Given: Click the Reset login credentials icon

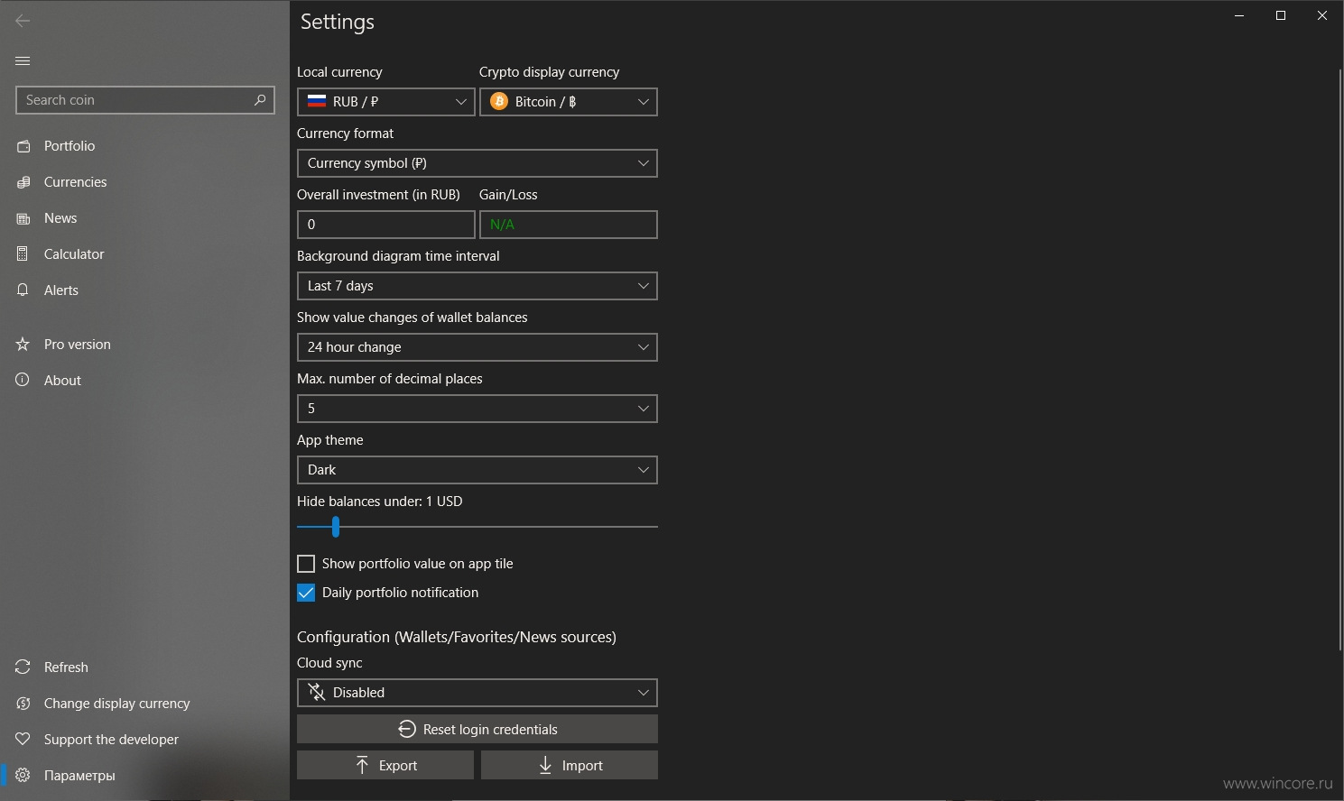Looking at the screenshot, I should pyautogui.click(x=407, y=729).
